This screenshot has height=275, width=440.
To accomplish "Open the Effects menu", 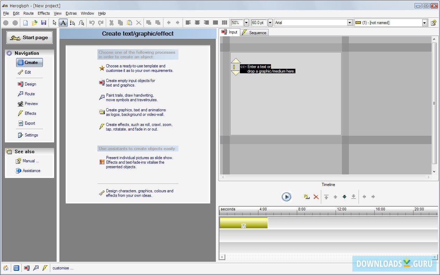I will coord(44,13).
